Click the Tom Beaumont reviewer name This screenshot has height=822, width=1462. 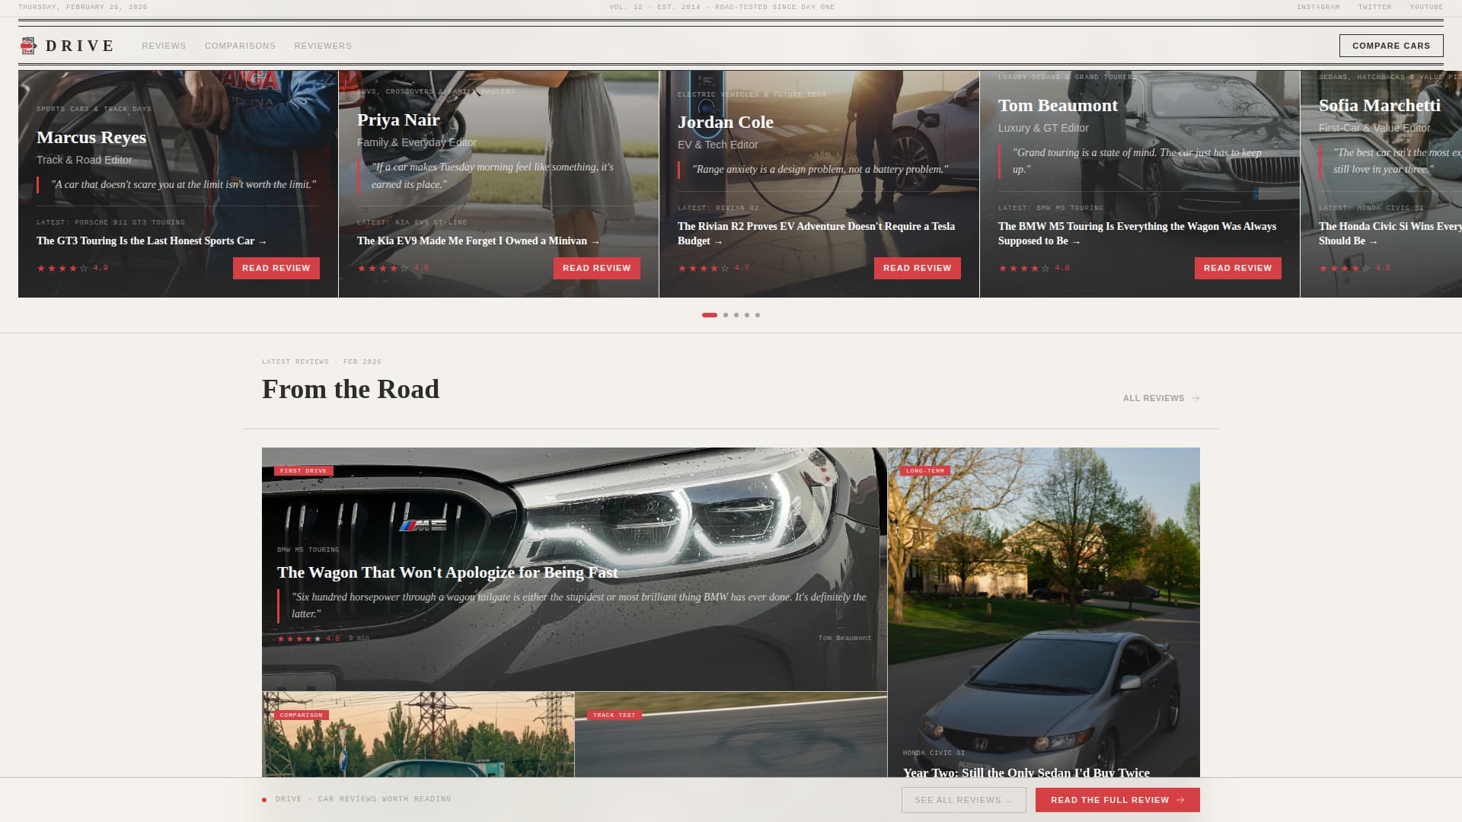coord(1058,106)
